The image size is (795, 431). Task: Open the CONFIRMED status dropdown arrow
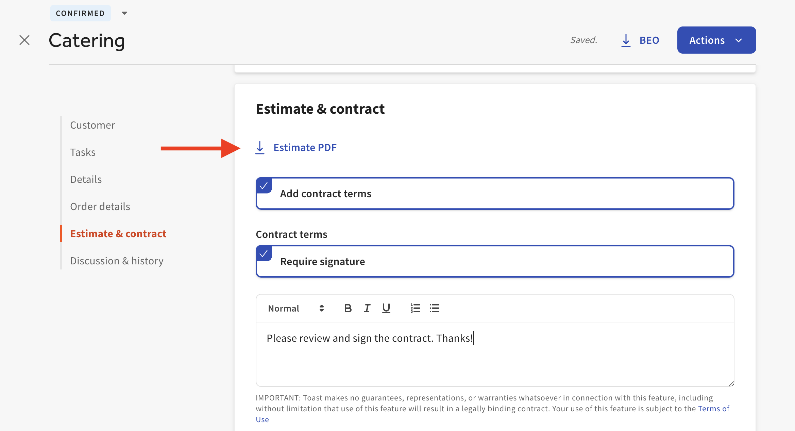[124, 13]
